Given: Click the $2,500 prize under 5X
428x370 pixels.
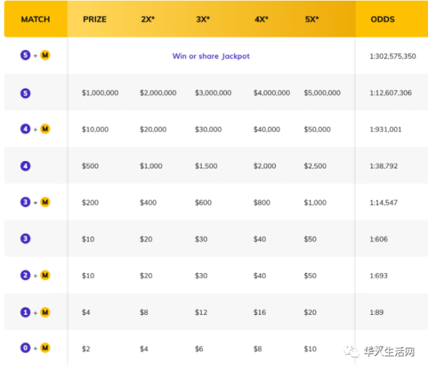Looking at the screenshot, I should 315,166.
